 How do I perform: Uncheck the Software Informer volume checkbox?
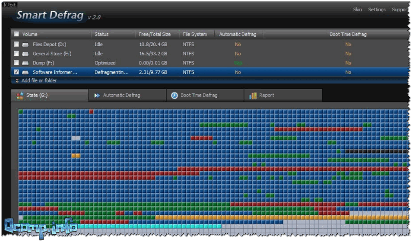(16, 72)
